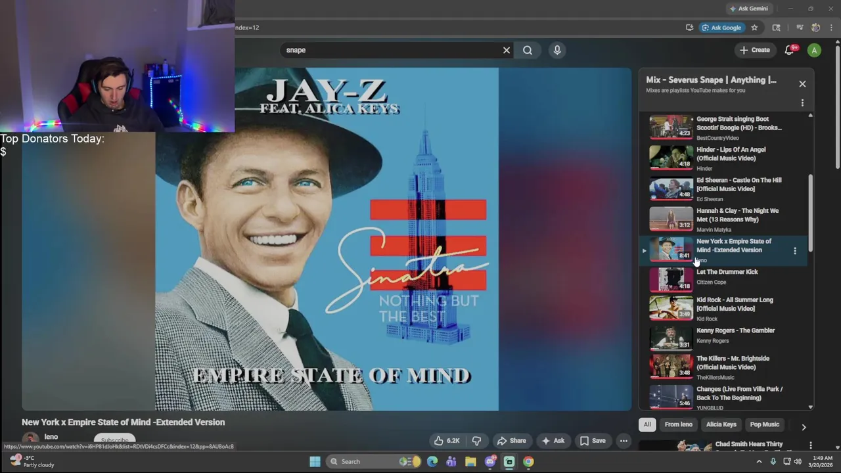Start voice search with microphone icon

click(557, 50)
